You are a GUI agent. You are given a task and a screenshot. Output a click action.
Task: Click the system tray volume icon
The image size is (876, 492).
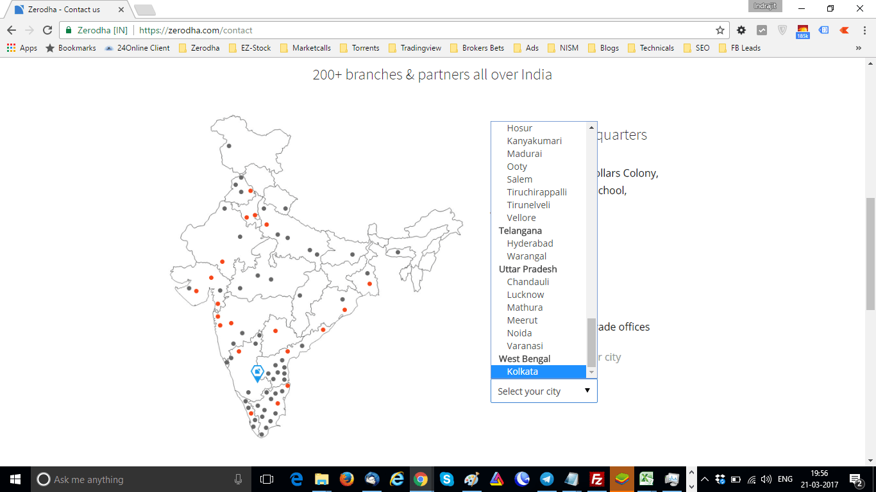[x=766, y=479]
